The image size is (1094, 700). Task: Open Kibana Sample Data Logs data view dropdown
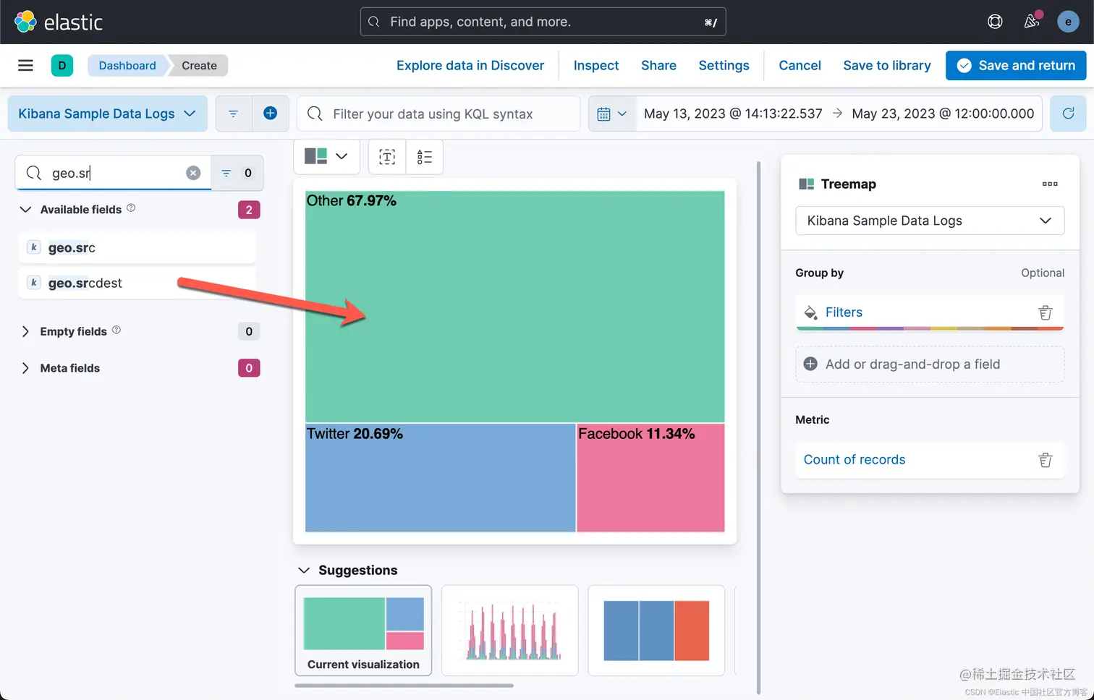107,114
